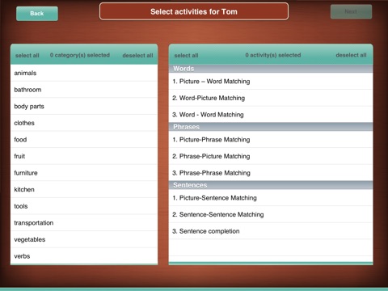Choose the animals category
The height and width of the screenshot is (291, 388).
84,73
